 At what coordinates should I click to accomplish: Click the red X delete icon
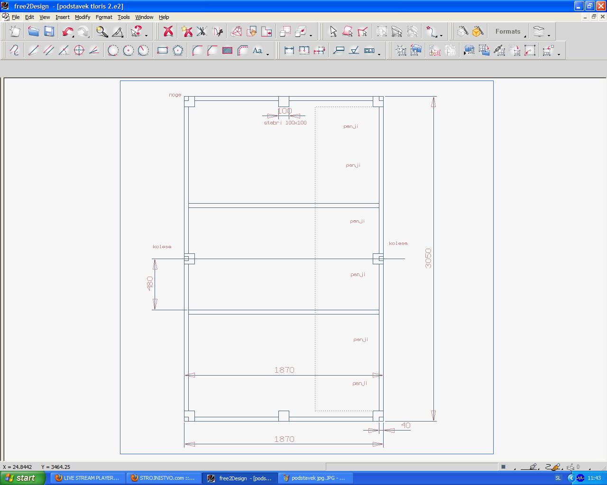[168, 32]
